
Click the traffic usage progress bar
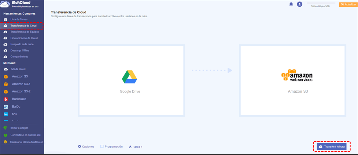click(321, 3)
